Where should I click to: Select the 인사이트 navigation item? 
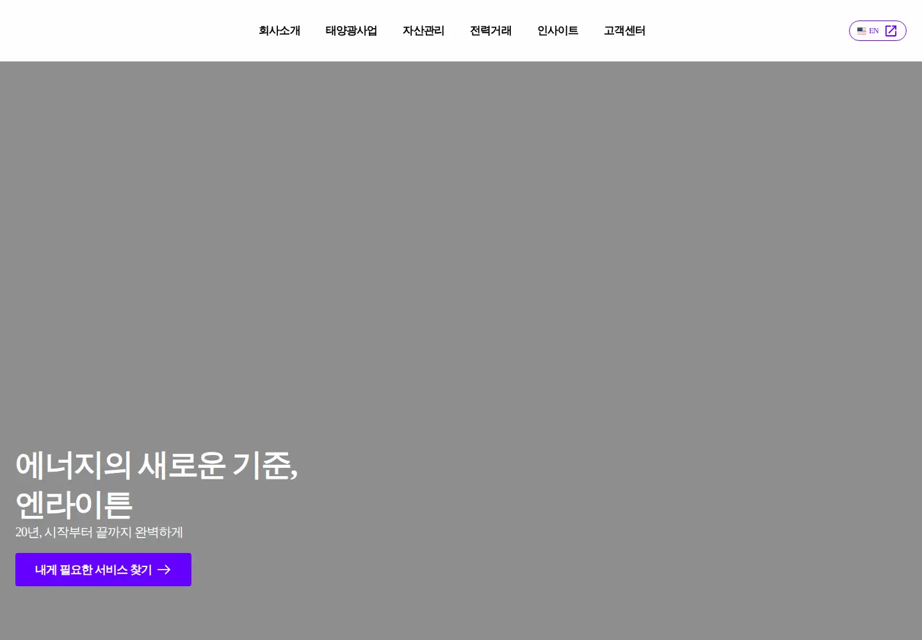click(x=558, y=31)
